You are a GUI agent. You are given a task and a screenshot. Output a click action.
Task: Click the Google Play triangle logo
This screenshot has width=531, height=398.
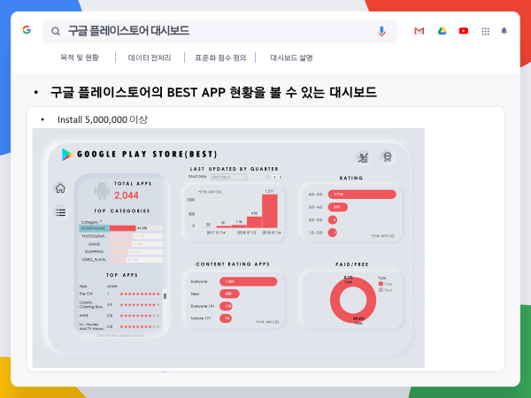coord(66,154)
